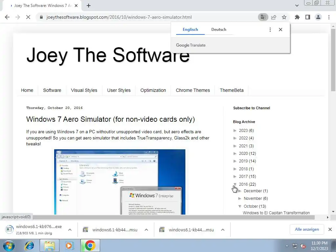
Task: Toggle the Chrome side panel
Action: 308,17
